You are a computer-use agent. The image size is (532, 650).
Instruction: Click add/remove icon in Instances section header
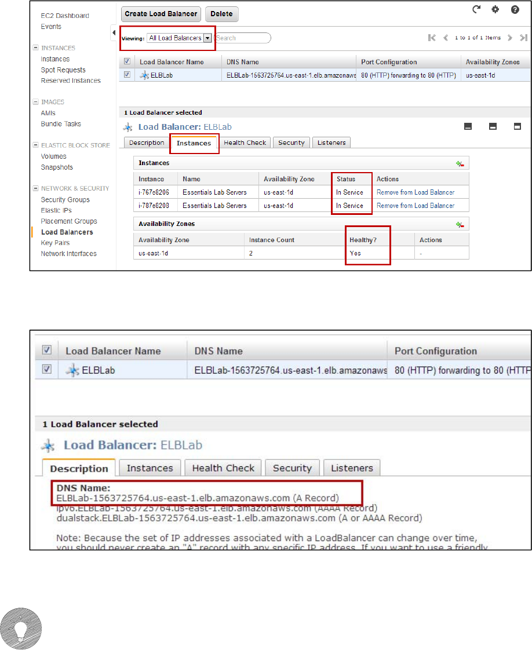click(x=460, y=164)
